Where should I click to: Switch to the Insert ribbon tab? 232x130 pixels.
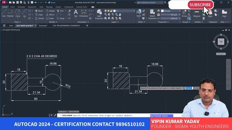(x=12, y=7)
